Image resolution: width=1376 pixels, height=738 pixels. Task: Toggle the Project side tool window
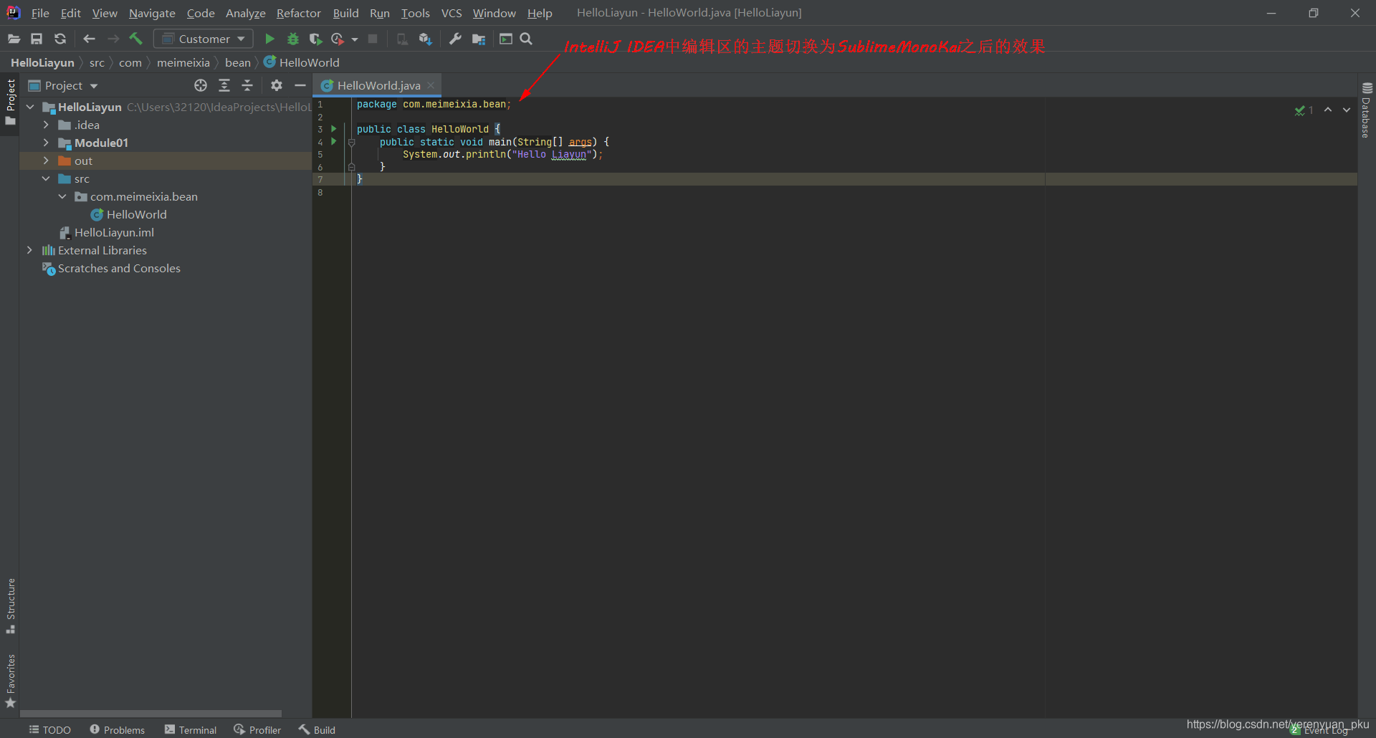point(10,102)
